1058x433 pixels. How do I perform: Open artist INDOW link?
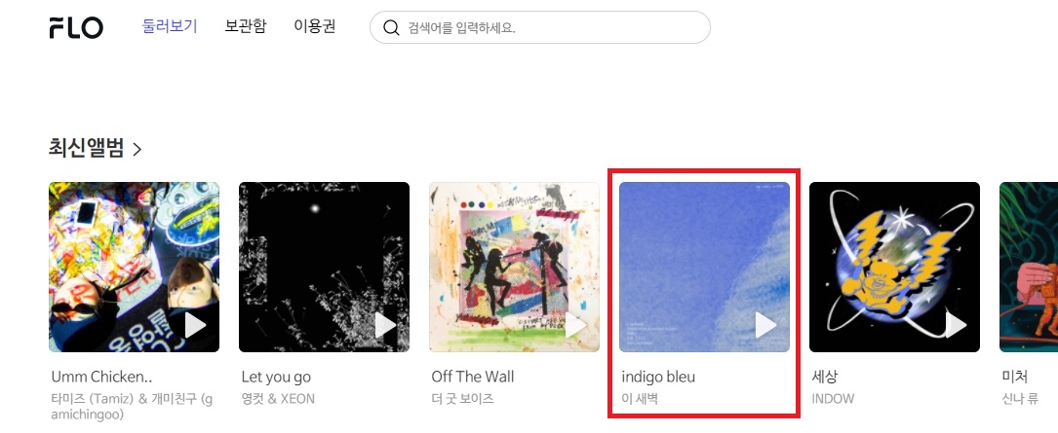point(833,399)
